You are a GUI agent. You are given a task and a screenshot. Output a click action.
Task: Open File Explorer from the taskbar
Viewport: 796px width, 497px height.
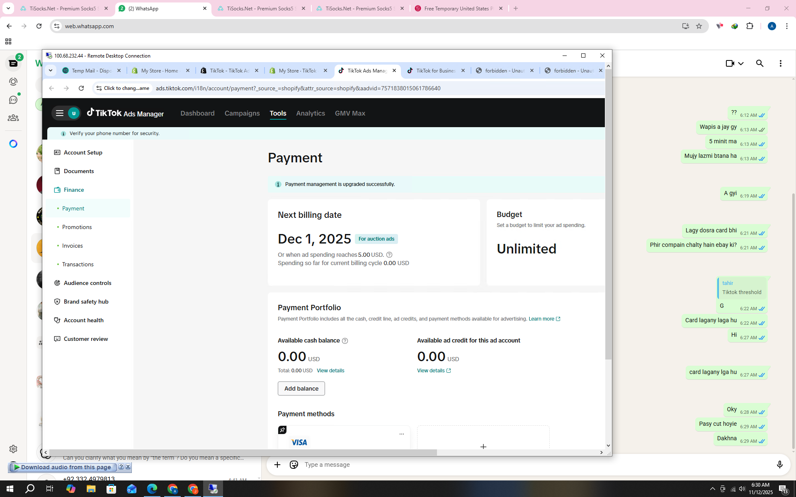[91, 489]
